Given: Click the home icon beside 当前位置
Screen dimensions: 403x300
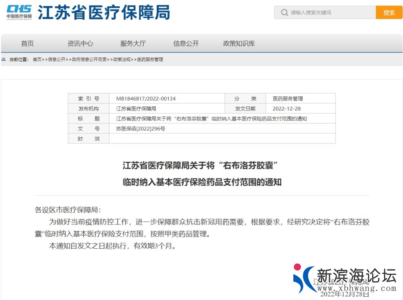Looking at the screenshot, I should (4, 59).
